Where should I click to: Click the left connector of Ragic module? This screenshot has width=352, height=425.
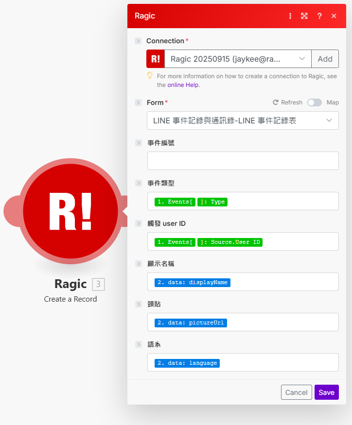(x=11, y=211)
